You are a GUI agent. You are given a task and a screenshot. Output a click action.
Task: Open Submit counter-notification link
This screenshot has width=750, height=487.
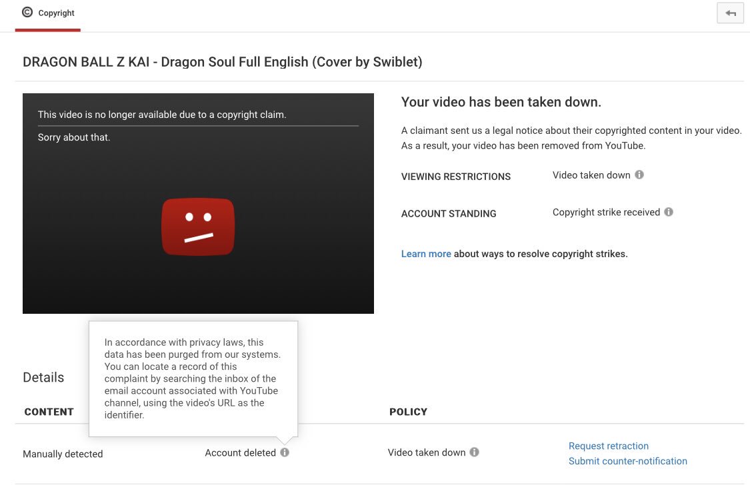point(627,461)
